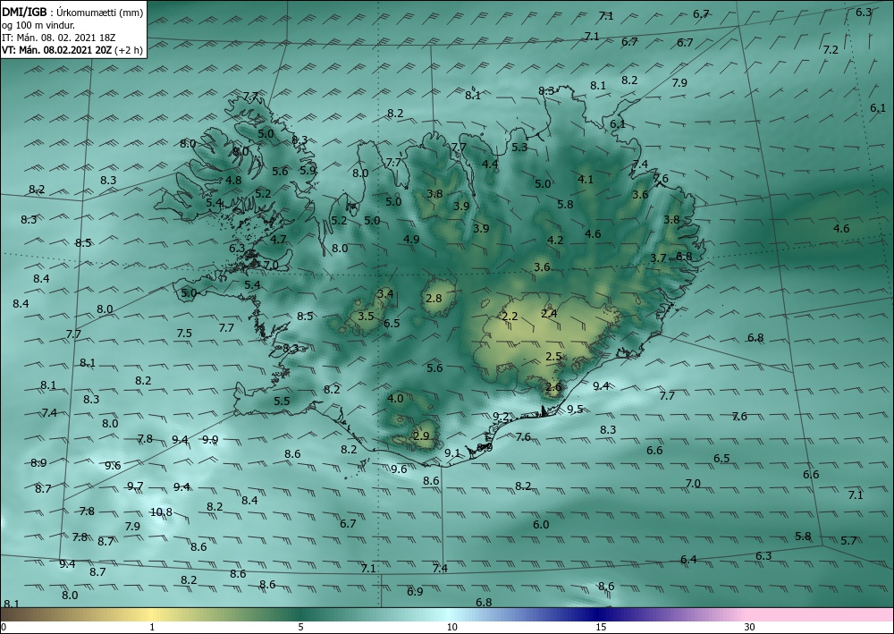Click the map value "6.4"
Image resolution: width=894 pixels, height=634 pixels.
coord(688,559)
